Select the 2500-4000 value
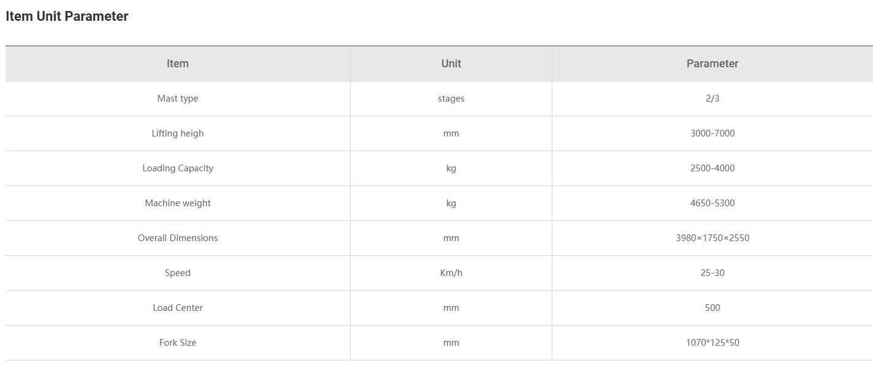The width and height of the screenshot is (892, 377). tap(712, 168)
